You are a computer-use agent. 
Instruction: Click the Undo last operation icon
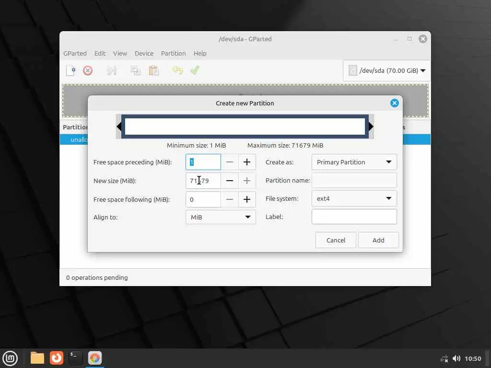[177, 70]
